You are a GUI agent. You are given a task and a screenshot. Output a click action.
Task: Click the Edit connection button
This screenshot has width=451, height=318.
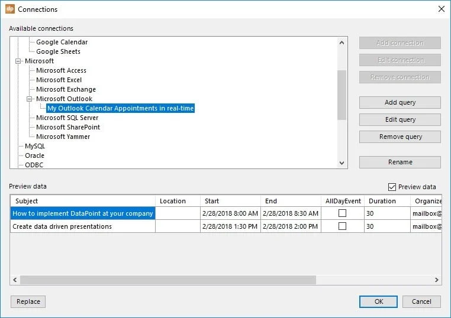(x=400, y=60)
